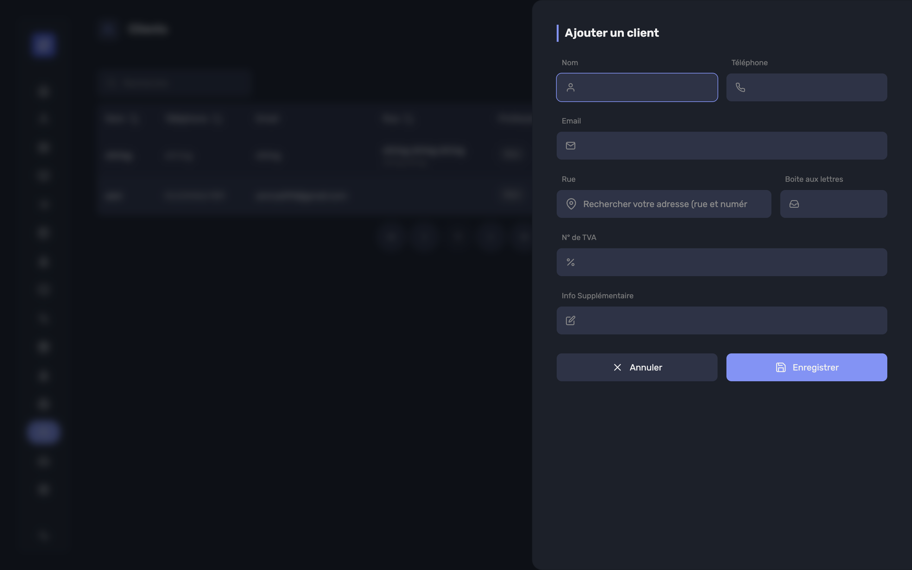The height and width of the screenshot is (570, 912).
Task: Focus the Boite aux lettres input
Action: point(833,204)
